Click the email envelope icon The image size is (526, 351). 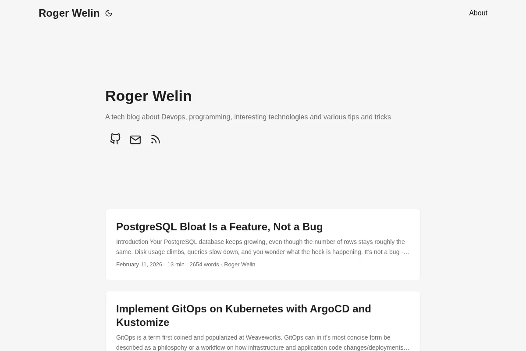[135, 140]
